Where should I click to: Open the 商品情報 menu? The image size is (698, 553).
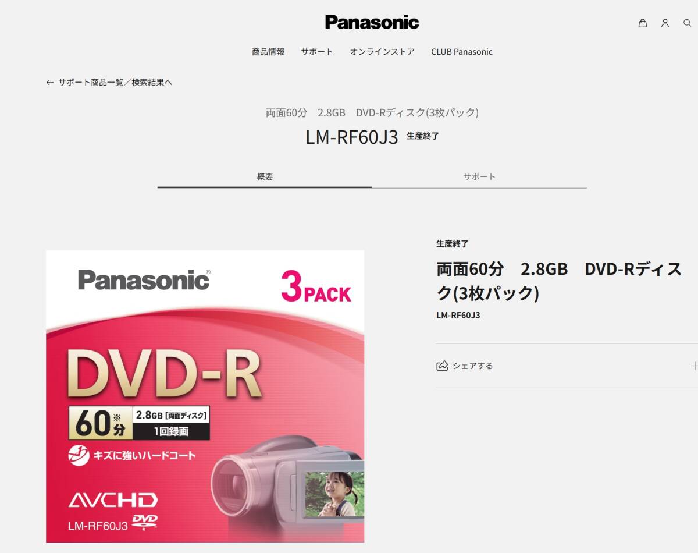(268, 52)
